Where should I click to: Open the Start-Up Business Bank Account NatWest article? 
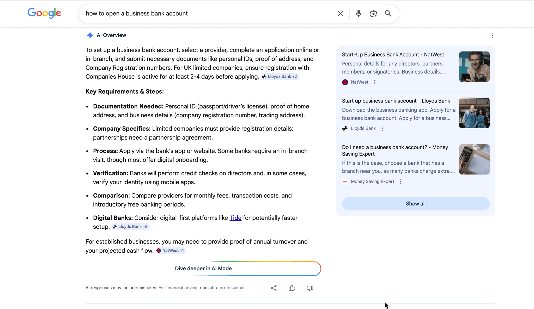point(392,55)
